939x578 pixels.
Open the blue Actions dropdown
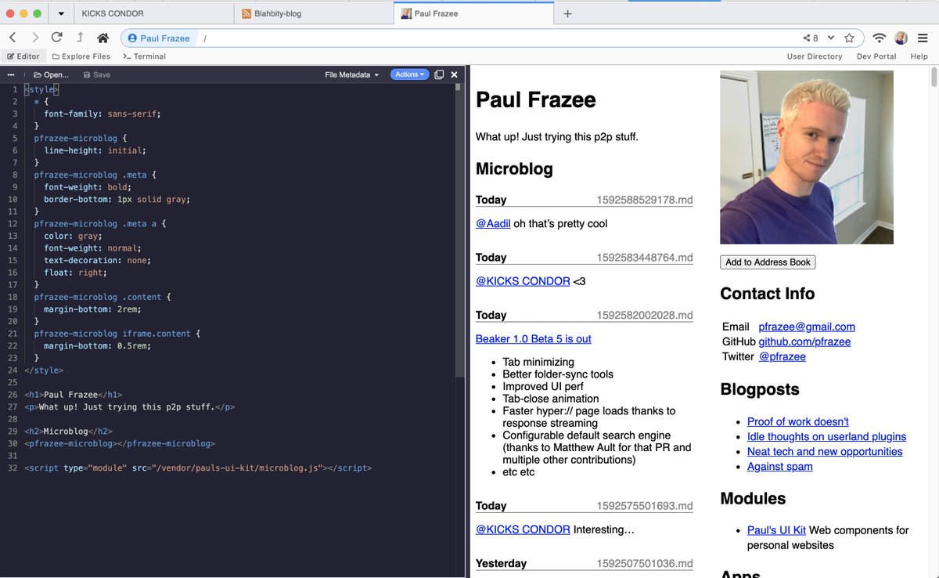tap(409, 74)
